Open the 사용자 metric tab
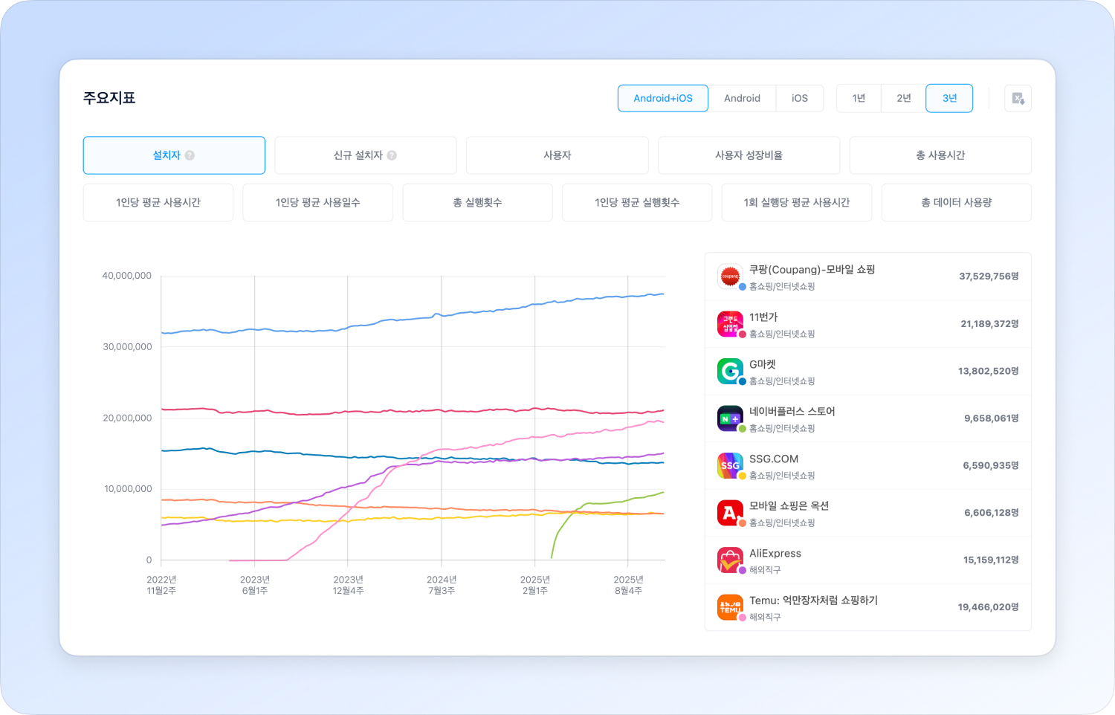Image resolution: width=1115 pixels, height=715 pixels. 557,155
